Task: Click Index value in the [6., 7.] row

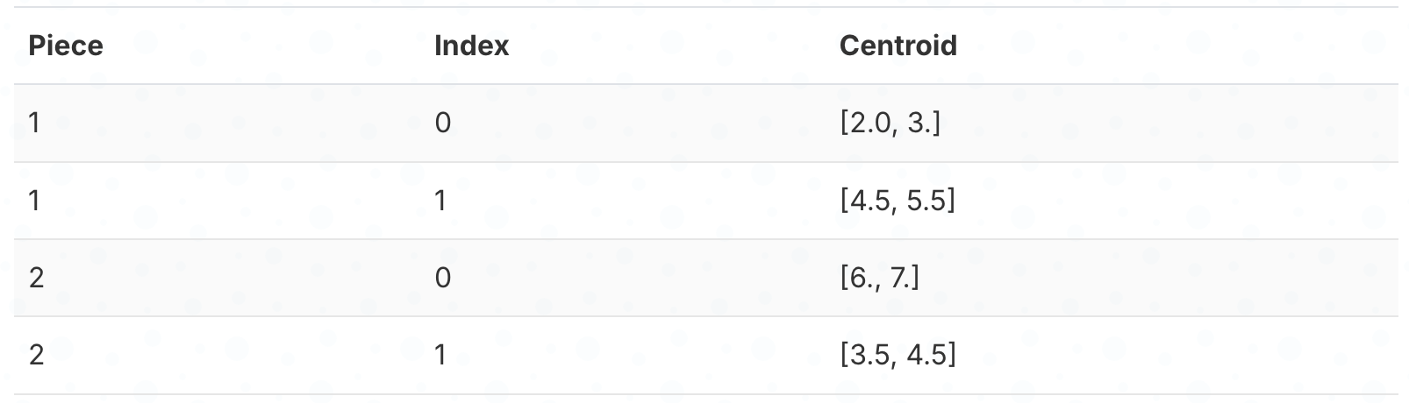Action: (x=442, y=278)
